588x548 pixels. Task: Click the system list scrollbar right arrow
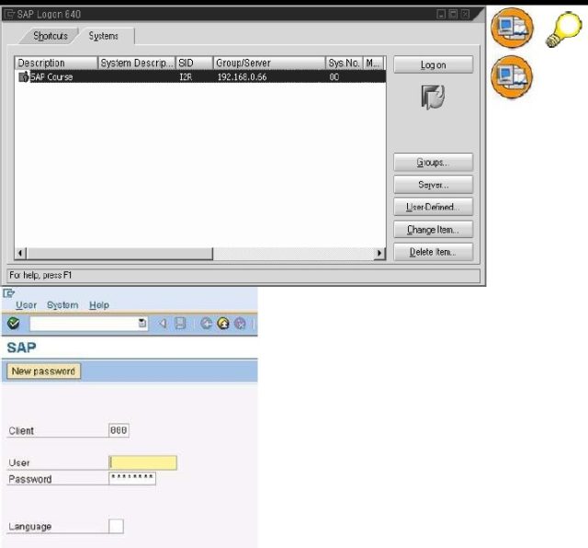pyautogui.click(x=379, y=254)
